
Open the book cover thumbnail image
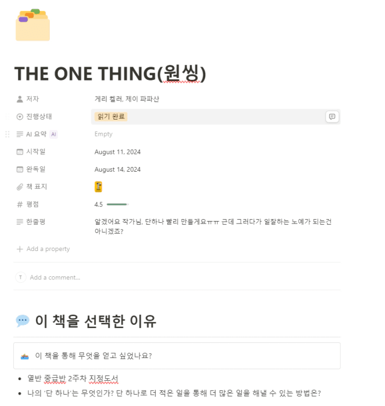(x=98, y=187)
